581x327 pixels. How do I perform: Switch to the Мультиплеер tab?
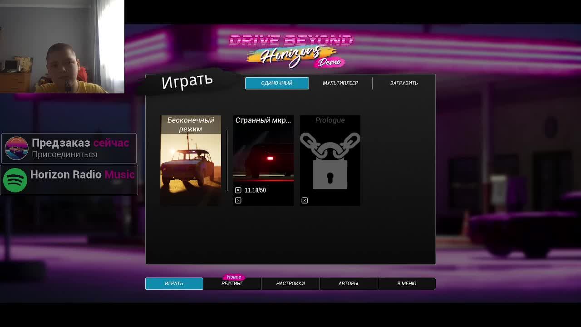coord(340,83)
